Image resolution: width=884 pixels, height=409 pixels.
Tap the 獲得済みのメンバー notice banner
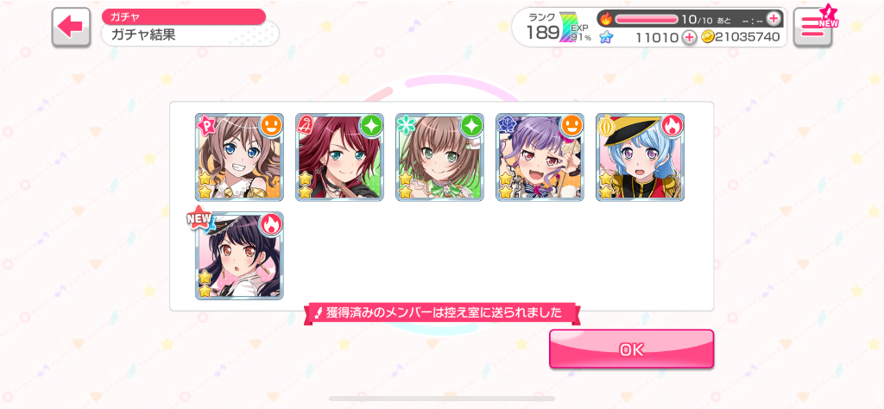(442, 312)
